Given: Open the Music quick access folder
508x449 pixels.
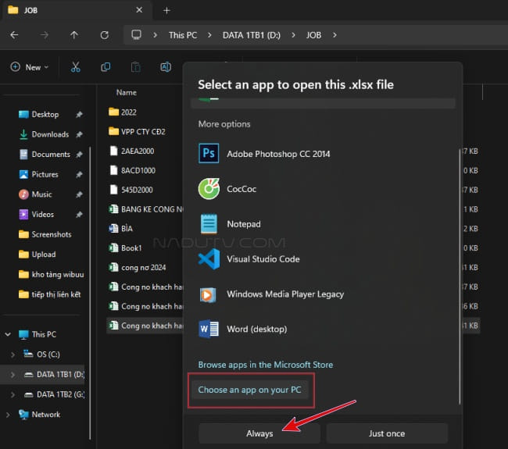Looking at the screenshot, I should [41, 194].
